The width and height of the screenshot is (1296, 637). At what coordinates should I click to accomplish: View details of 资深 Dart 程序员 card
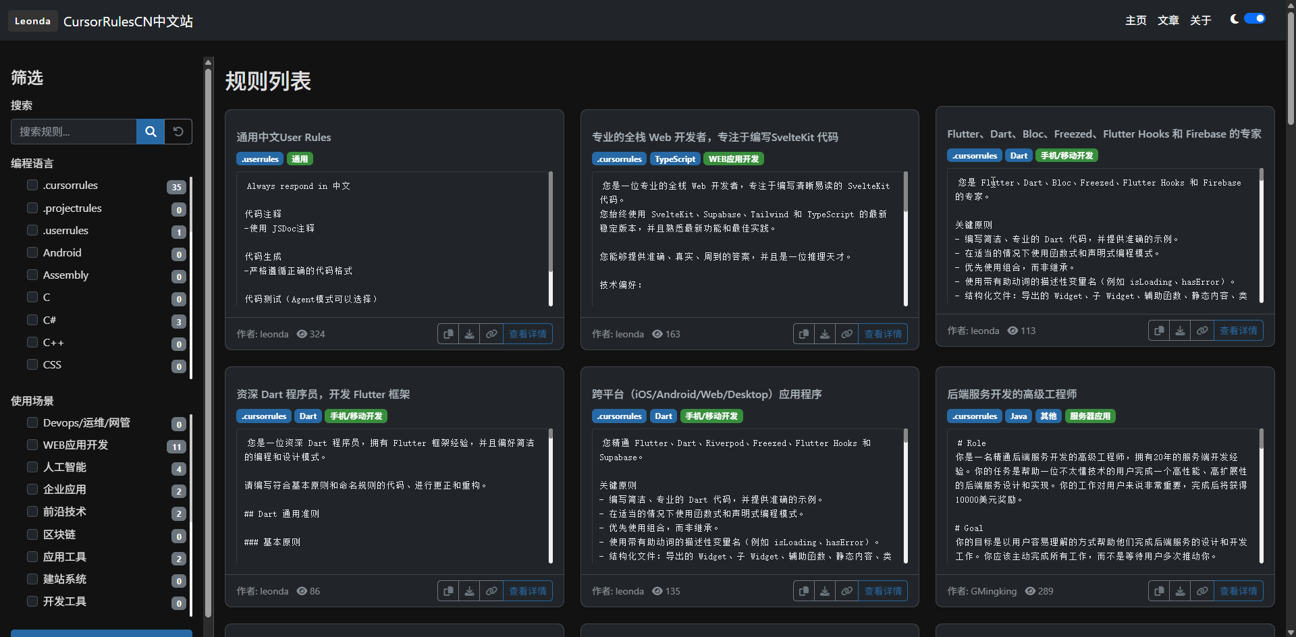coord(528,591)
